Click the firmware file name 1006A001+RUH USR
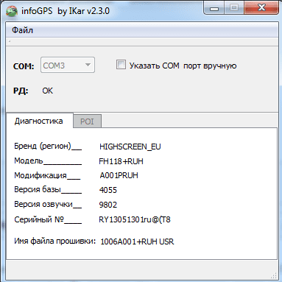Image resolution: width=282 pixels, height=282 pixels. click(137, 242)
